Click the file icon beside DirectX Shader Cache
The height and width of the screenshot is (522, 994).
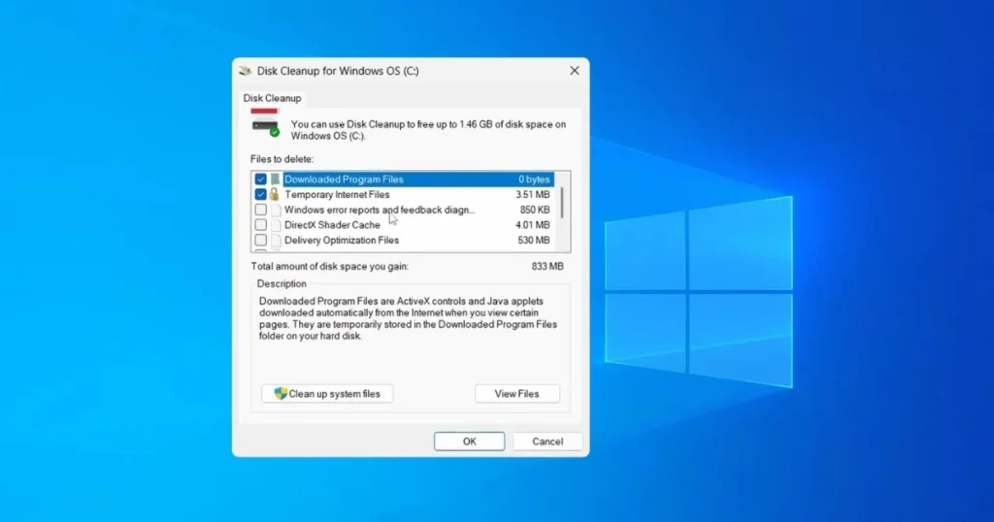[x=276, y=225]
